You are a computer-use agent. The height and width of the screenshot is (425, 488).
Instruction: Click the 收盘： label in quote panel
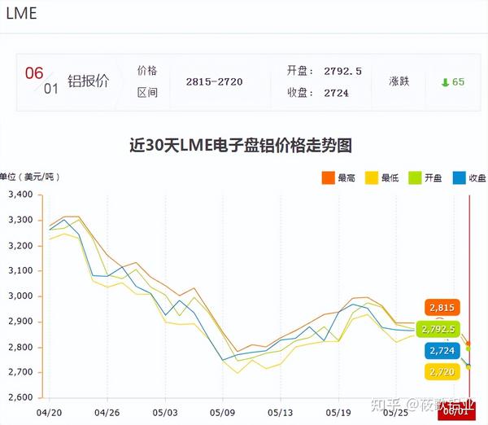point(300,93)
